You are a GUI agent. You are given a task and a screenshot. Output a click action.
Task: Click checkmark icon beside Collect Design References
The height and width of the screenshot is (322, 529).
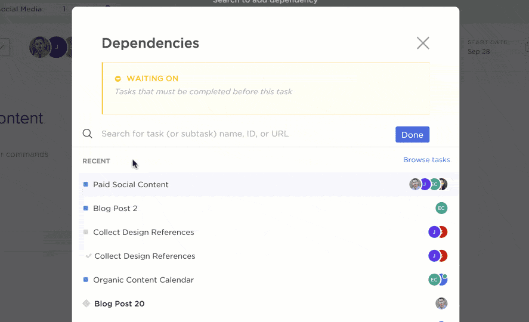point(88,256)
